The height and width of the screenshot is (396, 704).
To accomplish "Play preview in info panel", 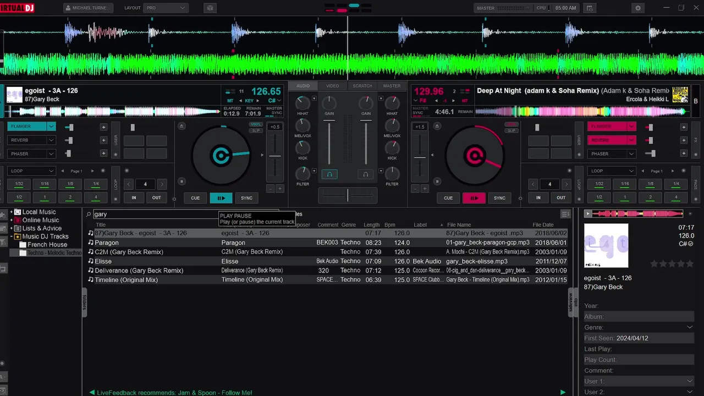I will [x=588, y=213].
